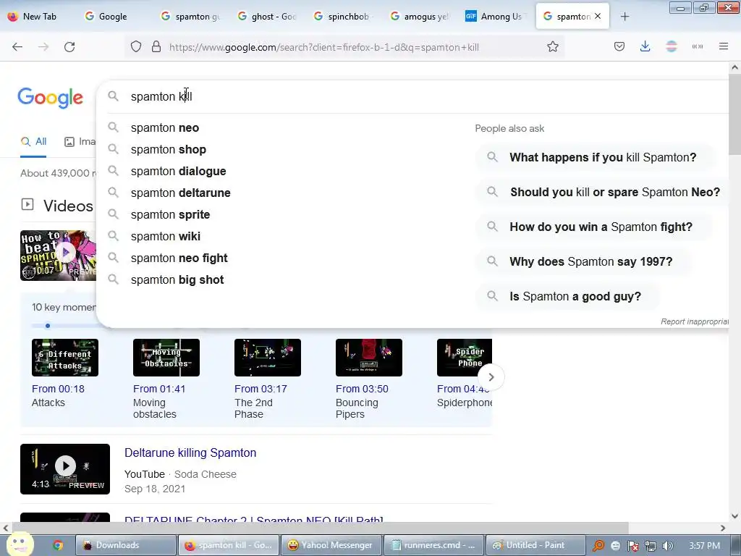The width and height of the screenshot is (741, 556).
Task: Reload the current page
Action: coord(69,47)
